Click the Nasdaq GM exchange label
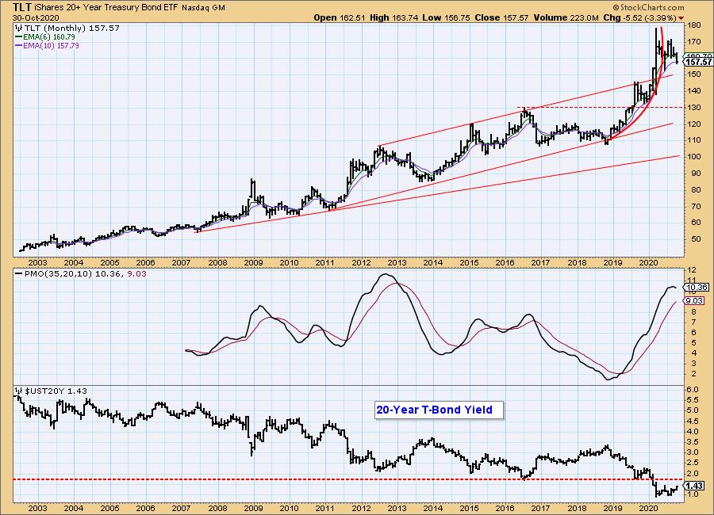The height and width of the screenshot is (515, 714). pos(204,8)
